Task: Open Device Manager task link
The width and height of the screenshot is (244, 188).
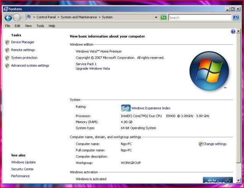Action: click(x=23, y=42)
